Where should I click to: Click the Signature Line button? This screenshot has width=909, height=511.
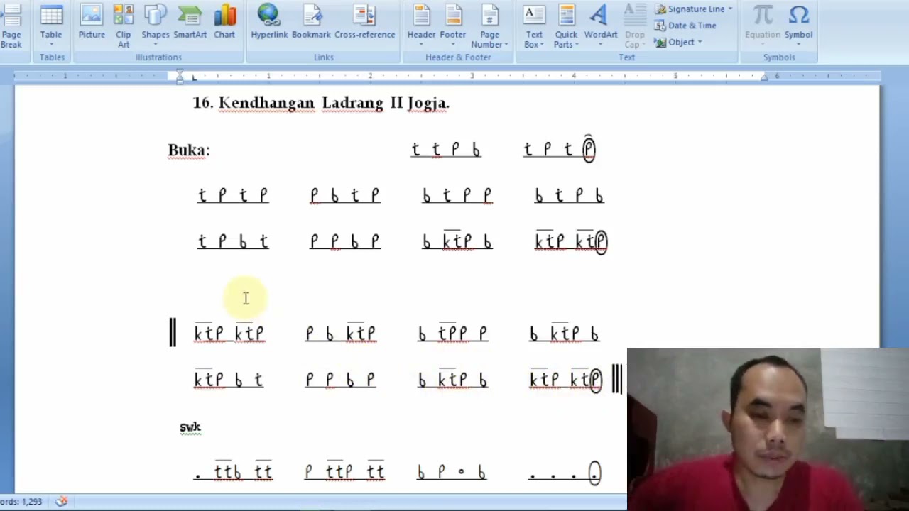pyautogui.click(x=690, y=9)
